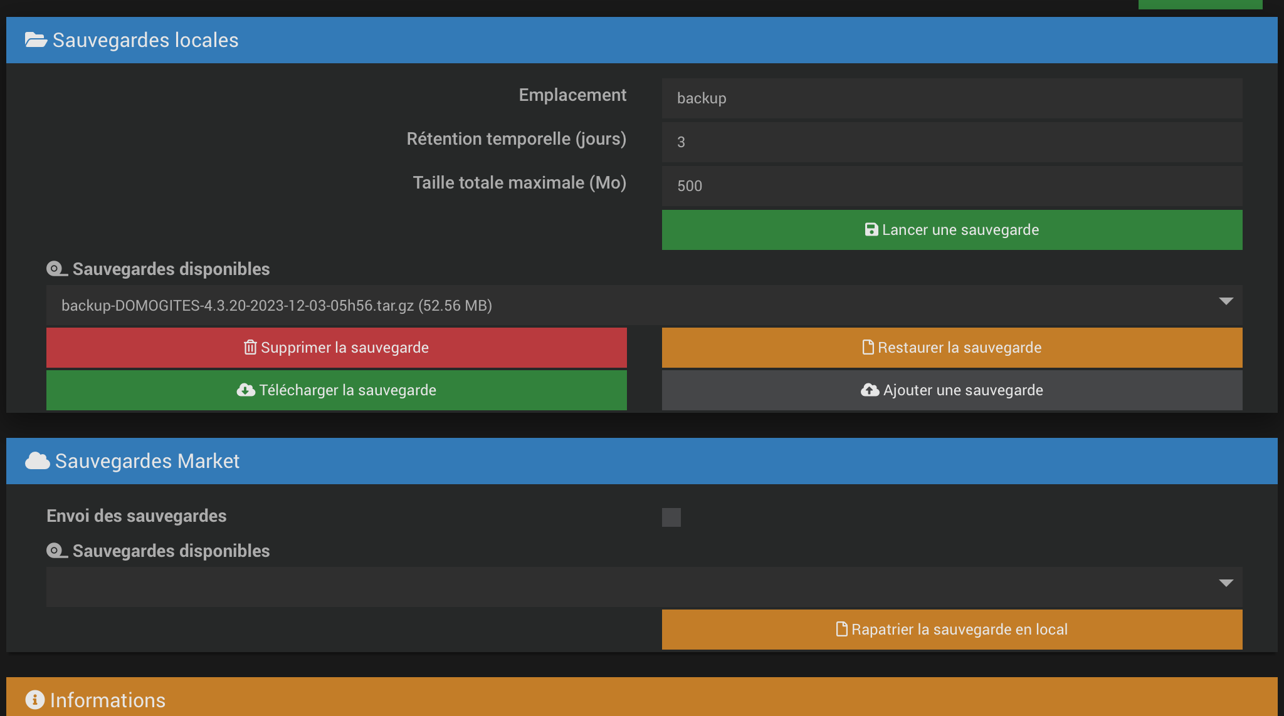Click the info icon beside Informations
Viewport: 1284px width, 716px height.
(x=35, y=700)
